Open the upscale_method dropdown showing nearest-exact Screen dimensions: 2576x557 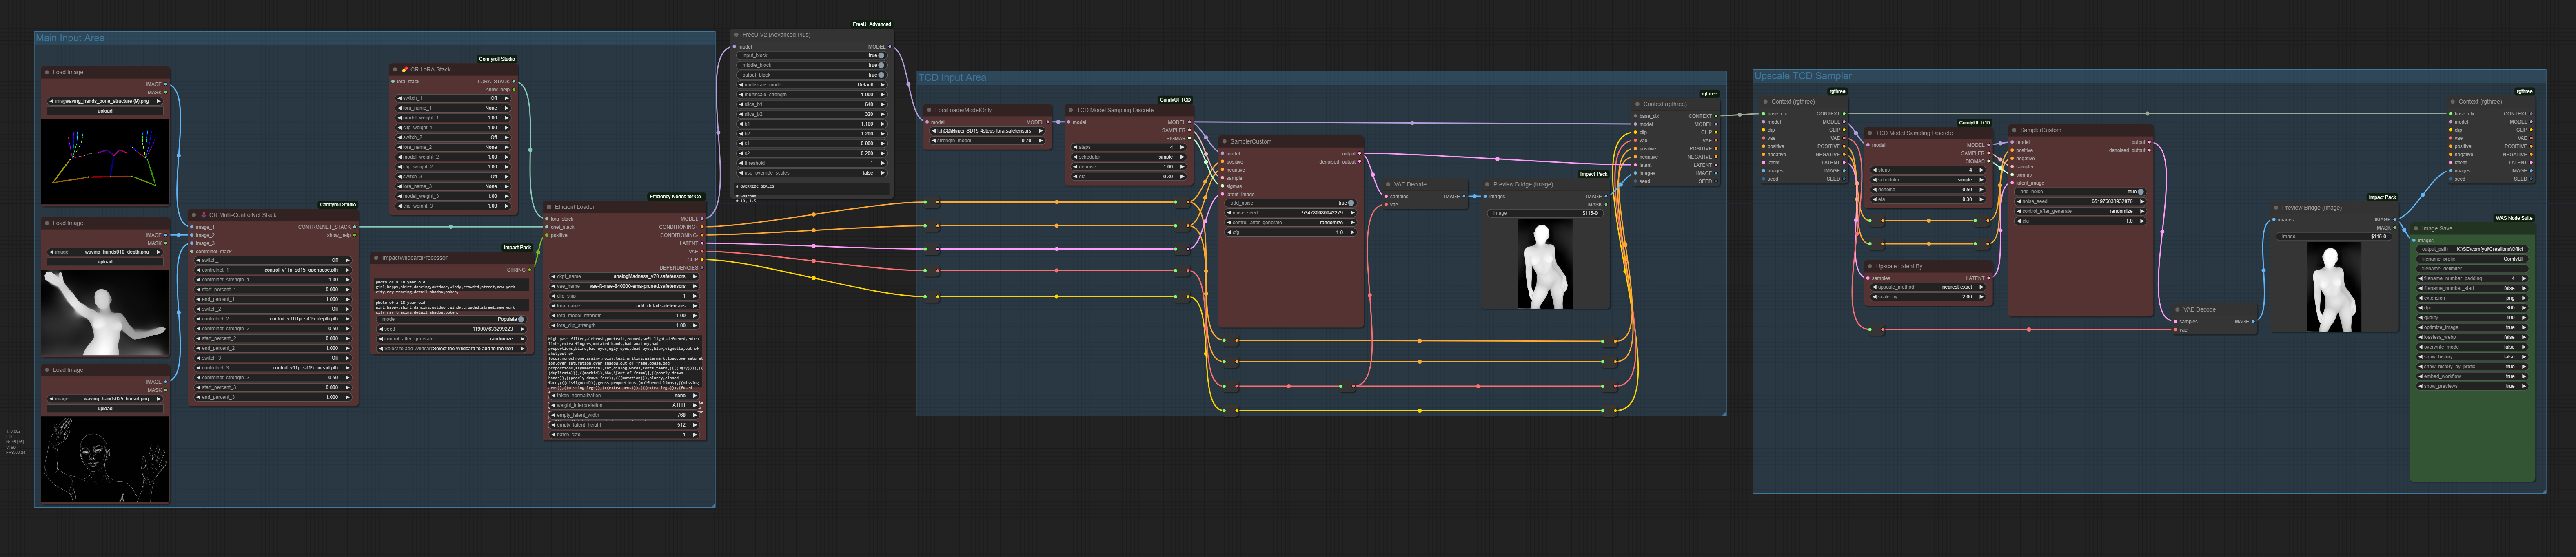1926,287
